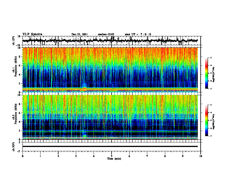Click the 'ch.1(V)' waveform axis label
This screenshot has width=226, height=175.
click(x=14, y=41)
